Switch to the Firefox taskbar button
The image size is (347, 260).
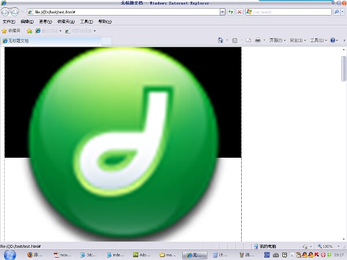click(35, 255)
